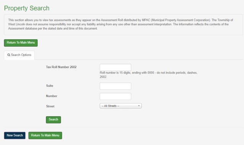Click the green Search button
This screenshot has height=145, width=244.
(54, 120)
